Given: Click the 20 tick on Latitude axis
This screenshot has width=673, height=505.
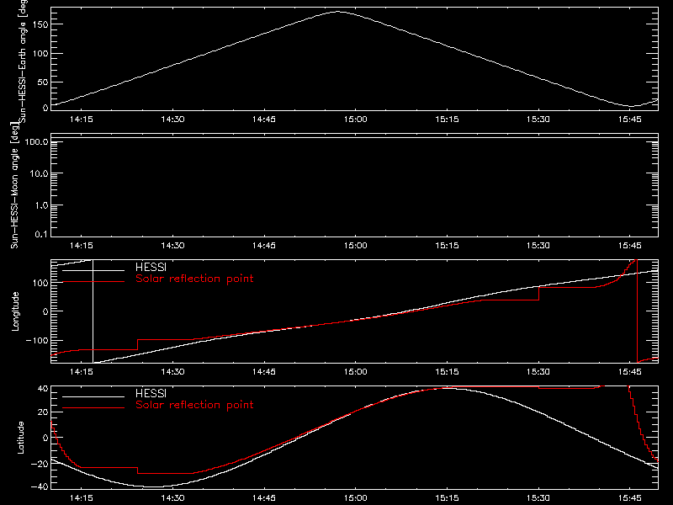Looking at the screenshot, I should click(x=43, y=412).
